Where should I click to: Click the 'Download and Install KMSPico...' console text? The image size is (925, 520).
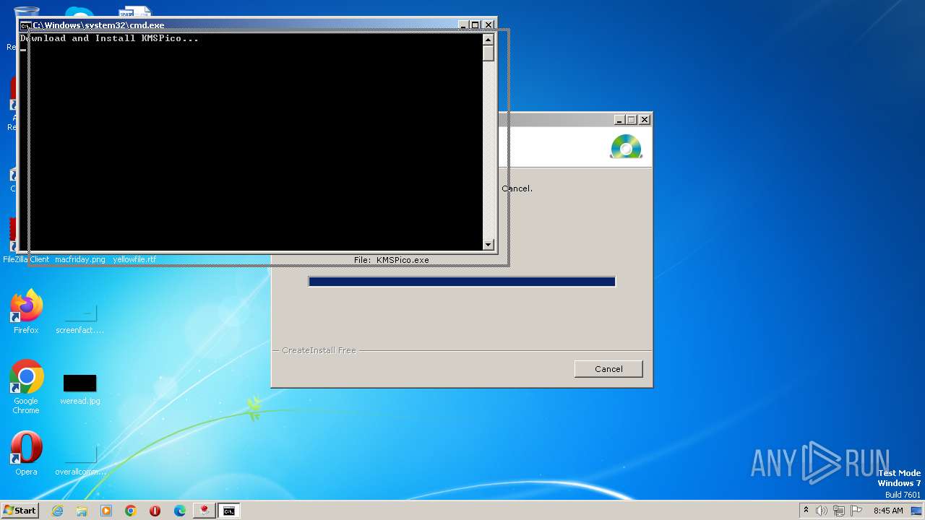(x=109, y=38)
